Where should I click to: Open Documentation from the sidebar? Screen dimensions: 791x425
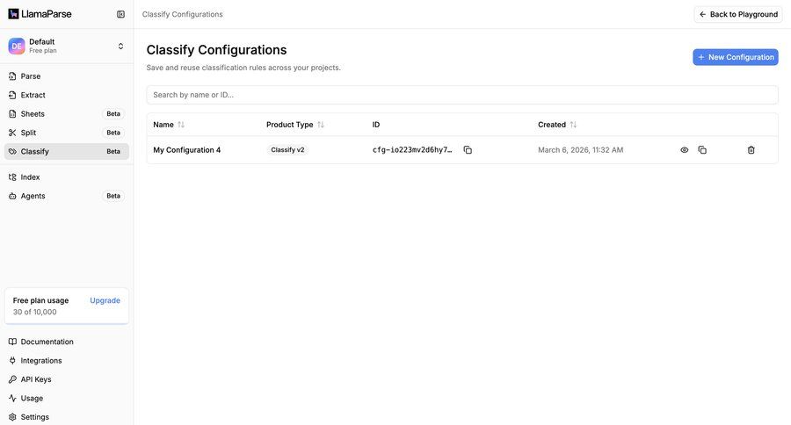[x=67, y=342]
